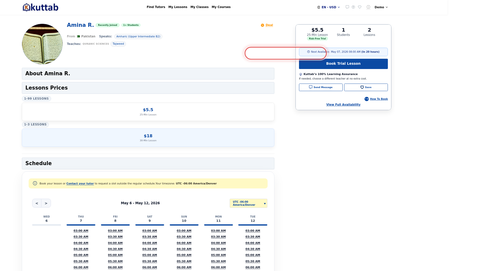The height and width of the screenshot is (271, 482).
Task: Click the tutor name Amina R.
Action: 80,25
